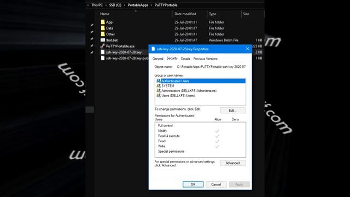The height and width of the screenshot is (197, 350).
Task: Click the Other folder icon
Action: point(103,34)
